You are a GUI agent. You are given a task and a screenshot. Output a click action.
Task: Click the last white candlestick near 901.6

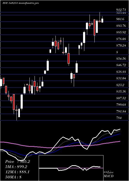102,20
